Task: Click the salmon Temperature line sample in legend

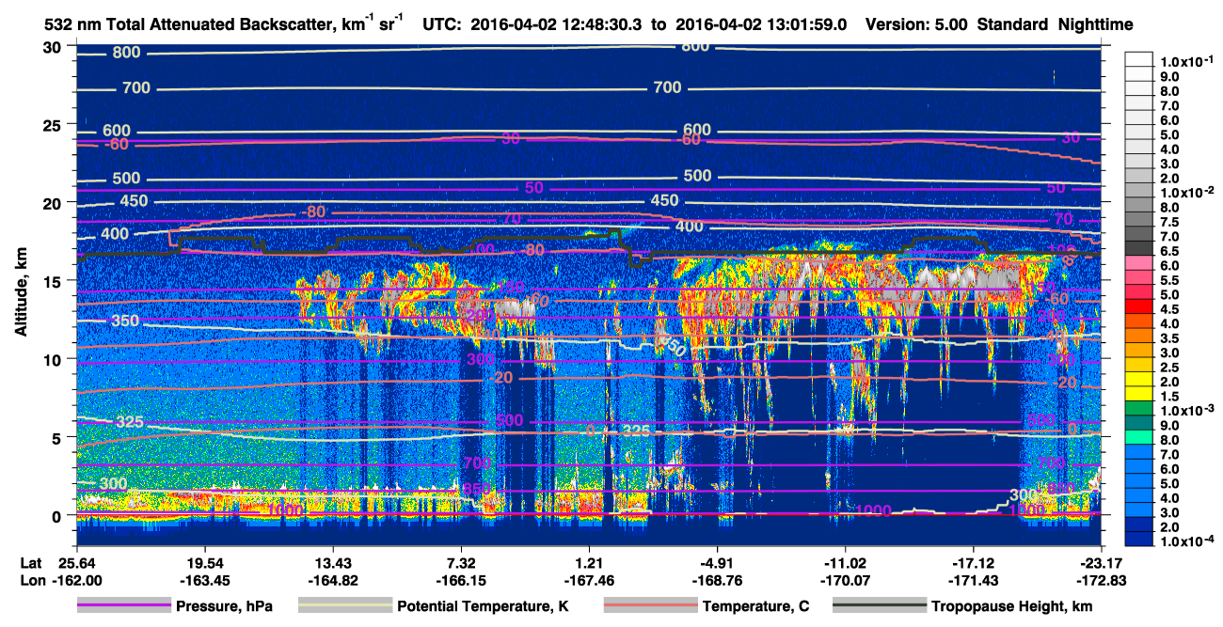Action: coord(649,606)
